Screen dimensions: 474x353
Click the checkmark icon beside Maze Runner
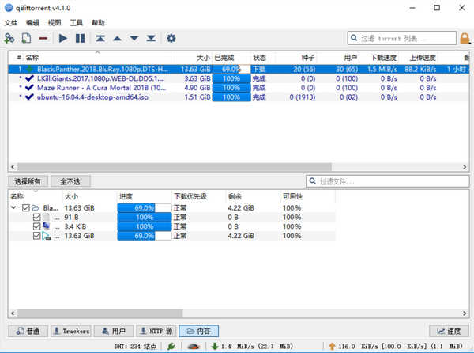[29, 88]
